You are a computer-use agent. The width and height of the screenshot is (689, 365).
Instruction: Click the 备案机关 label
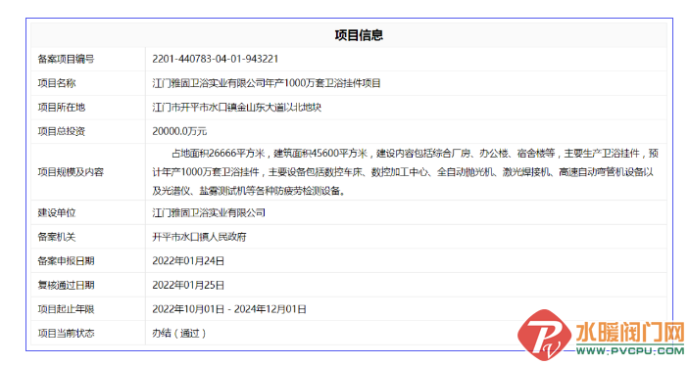click(57, 237)
